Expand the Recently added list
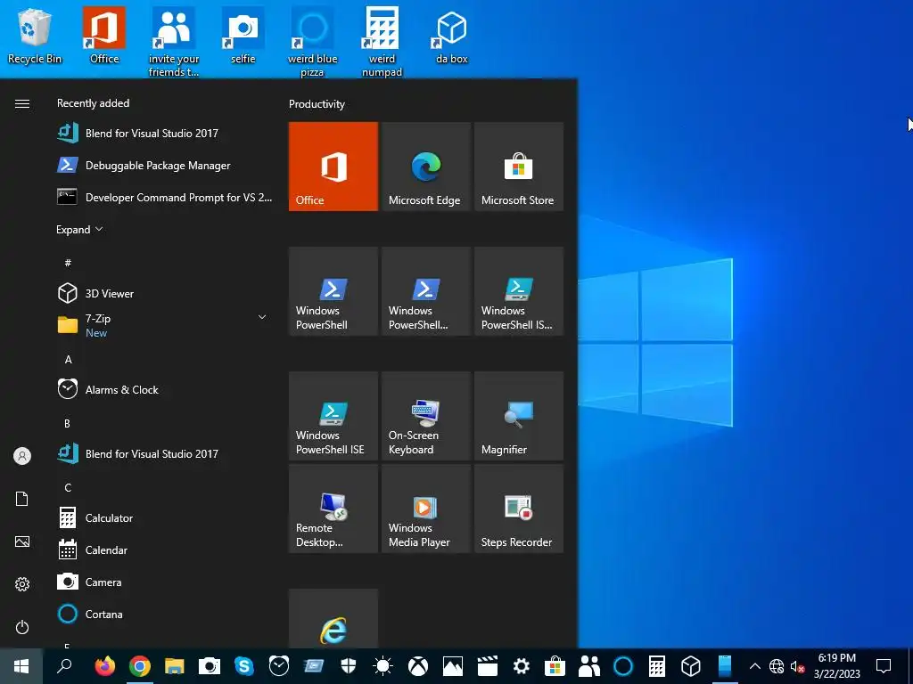 pyautogui.click(x=79, y=230)
